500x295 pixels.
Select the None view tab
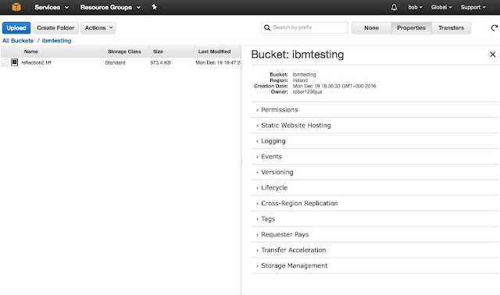[372, 28]
